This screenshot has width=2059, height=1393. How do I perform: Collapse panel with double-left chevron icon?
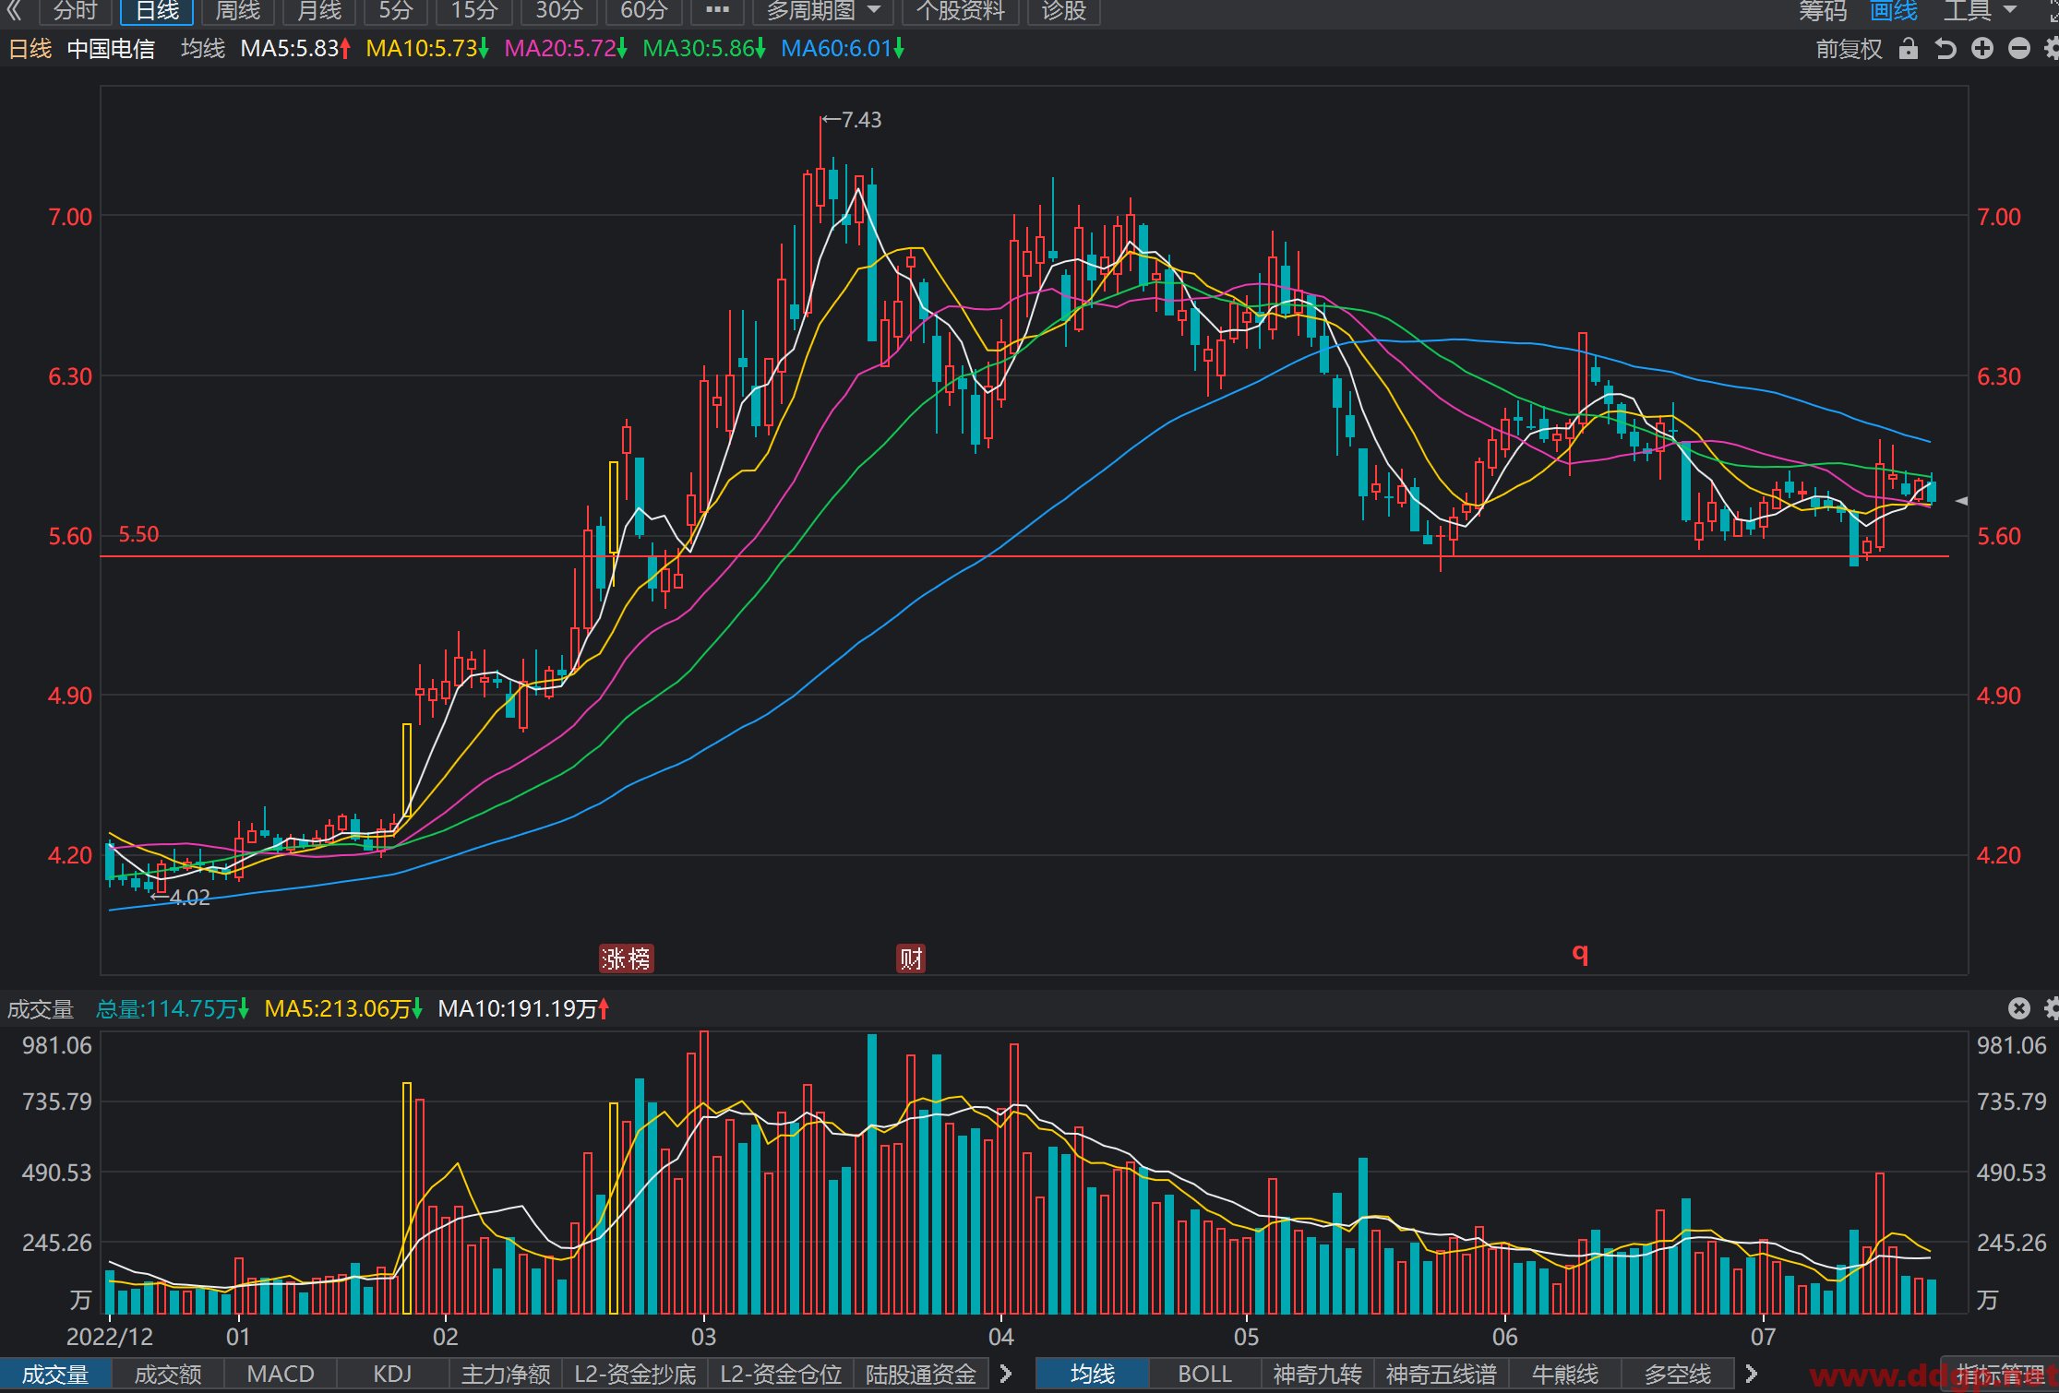[x=14, y=10]
